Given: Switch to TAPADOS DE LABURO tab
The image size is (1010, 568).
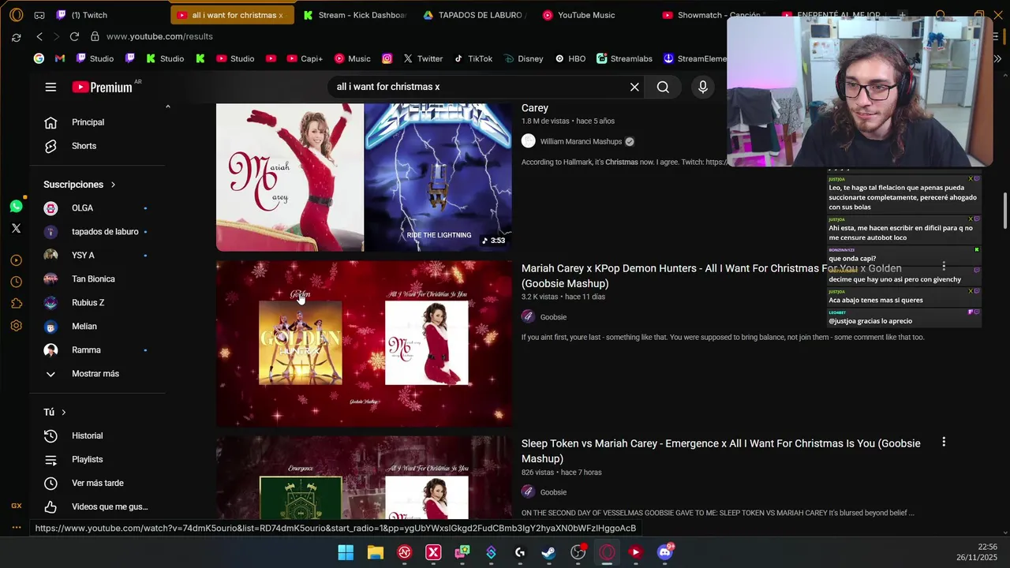Looking at the screenshot, I should [x=474, y=15].
